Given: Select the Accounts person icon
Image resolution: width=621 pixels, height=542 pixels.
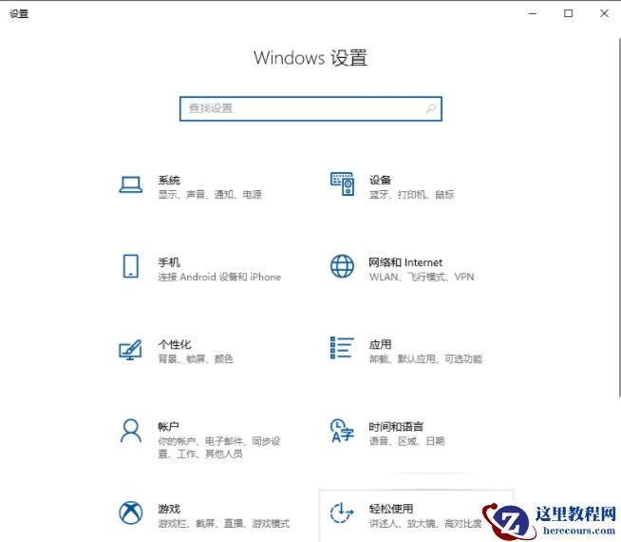Looking at the screenshot, I should pyautogui.click(x=131, y=431).
